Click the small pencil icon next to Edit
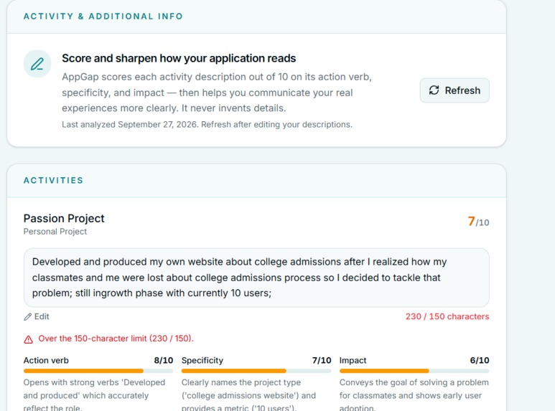The width and height of the screenshot is (555, 411). point(27,317)
